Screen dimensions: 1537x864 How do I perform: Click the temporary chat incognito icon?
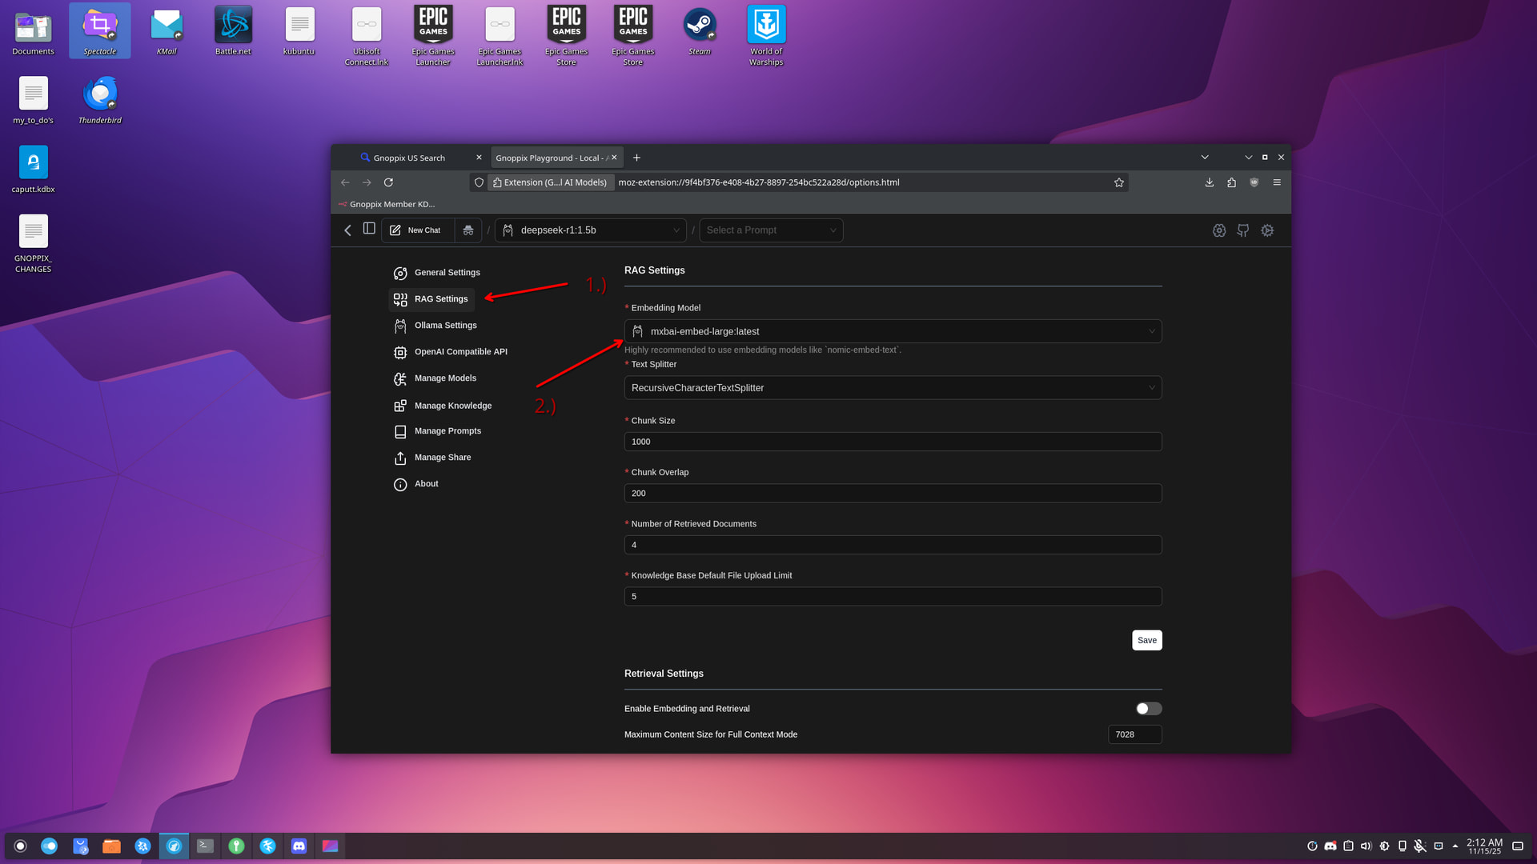coord(468,230)
